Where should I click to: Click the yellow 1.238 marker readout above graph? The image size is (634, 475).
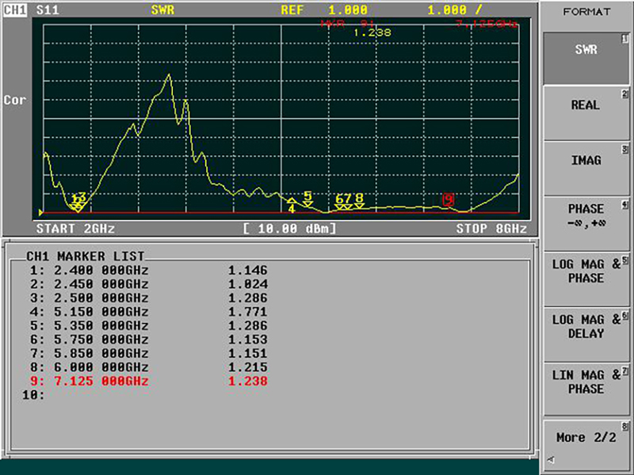(372, 32)
